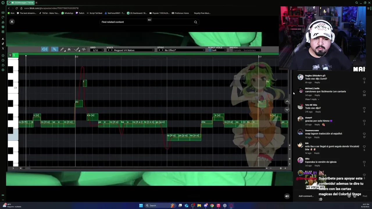
Task: Select the line curve drawing tool
Action: 77,49
